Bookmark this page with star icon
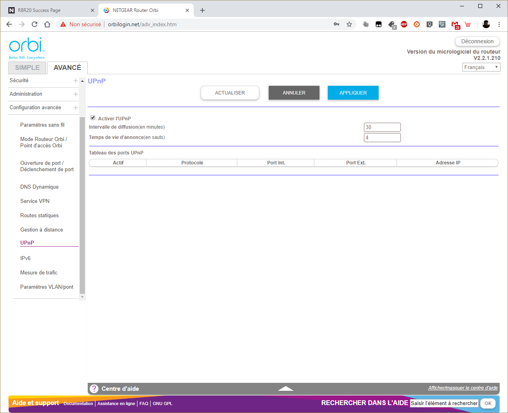Viewport: 508px width, 413px height. click(x=349, y=24)
